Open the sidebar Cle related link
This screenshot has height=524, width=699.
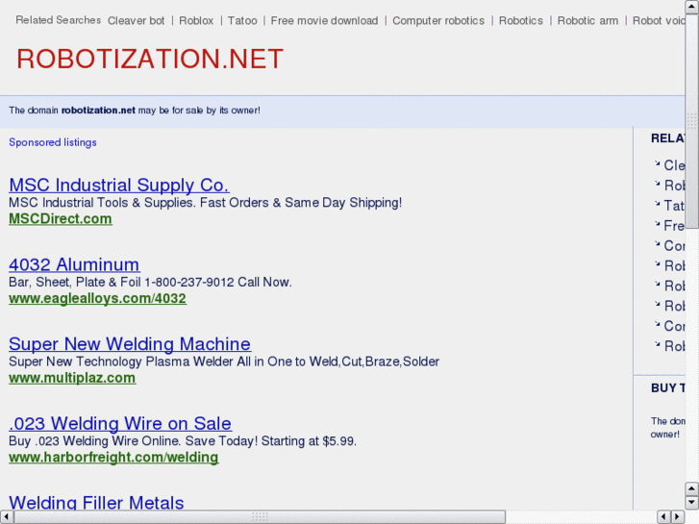(674, 165)
